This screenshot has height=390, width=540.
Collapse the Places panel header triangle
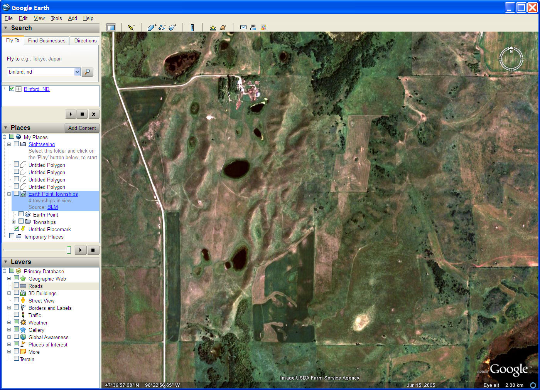coord(6,128)
